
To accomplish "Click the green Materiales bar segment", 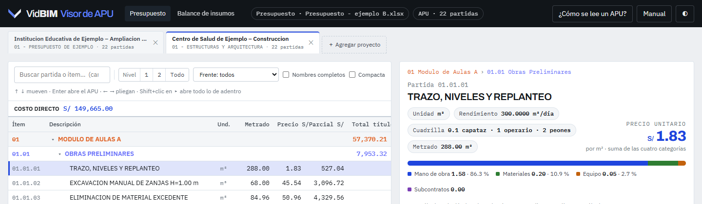I will click(x=663, y=163).
